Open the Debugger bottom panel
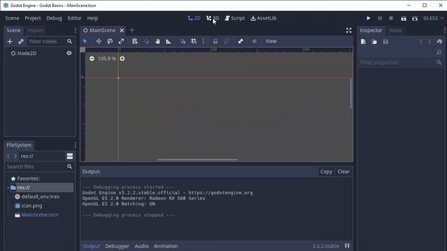Viewport: 447px width, 251px height. pyautogui.click(x=117, y=246)
